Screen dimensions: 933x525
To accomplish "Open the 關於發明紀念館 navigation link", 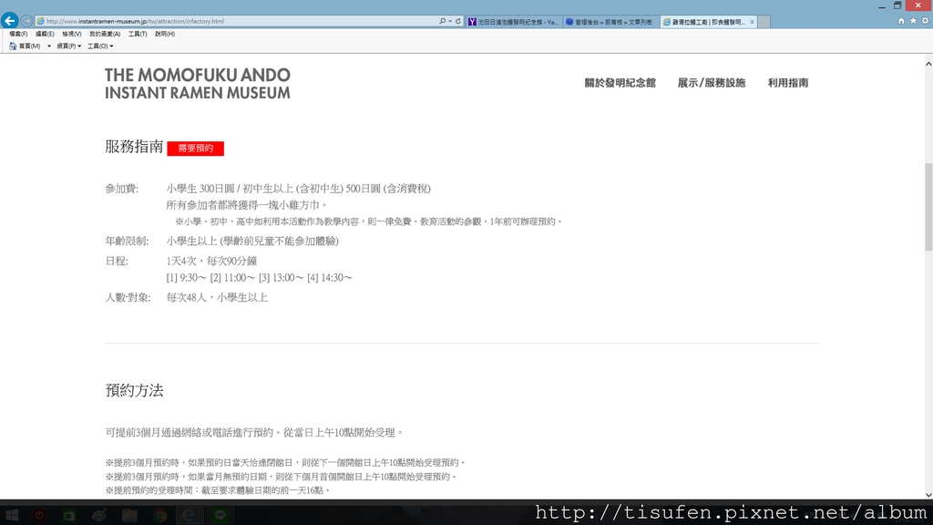I will 620,83.
